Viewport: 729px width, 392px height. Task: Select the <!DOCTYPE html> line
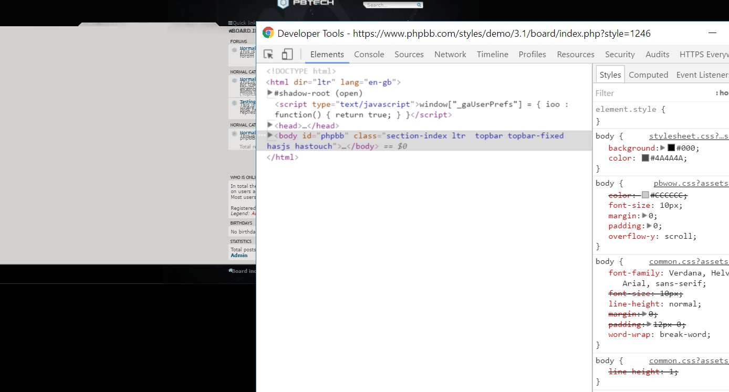tap(301, 71)
